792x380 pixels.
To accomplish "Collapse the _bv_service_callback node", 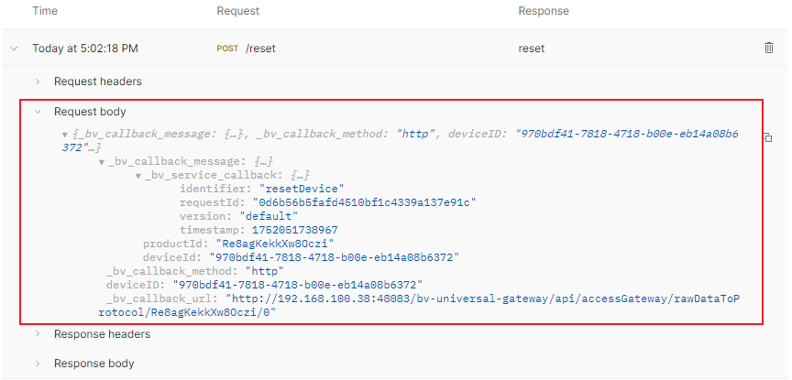I will [x=137, y=176].
